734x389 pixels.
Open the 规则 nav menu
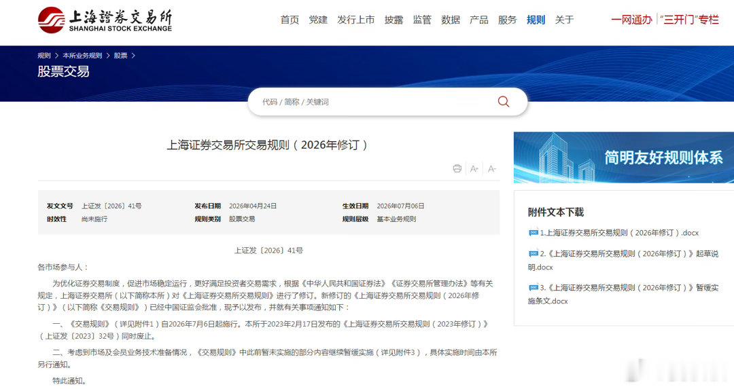(x=536, y=20)
